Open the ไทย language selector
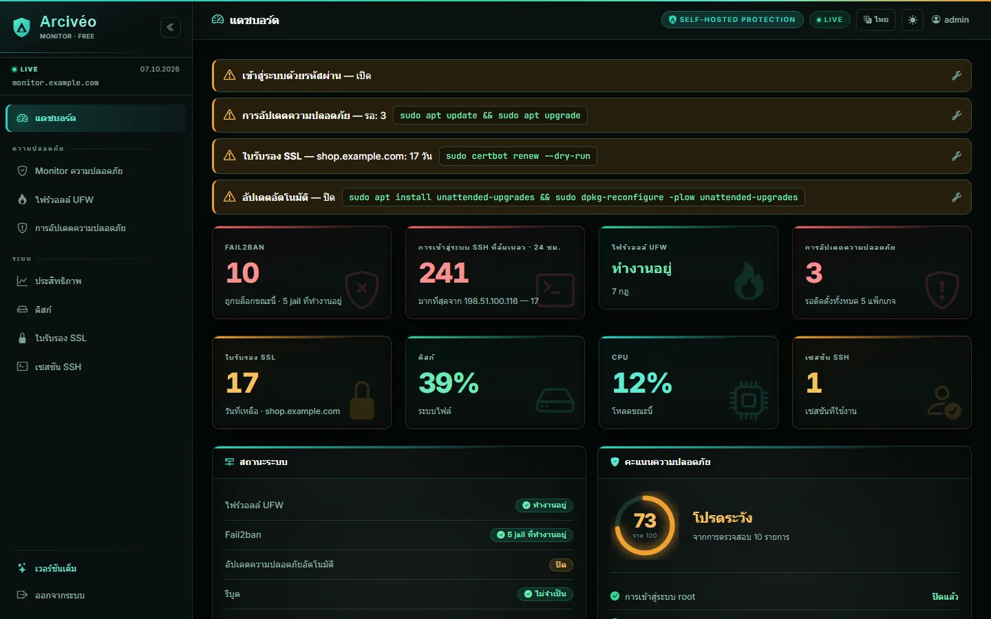The image size is (991, 619). [876, 20]
